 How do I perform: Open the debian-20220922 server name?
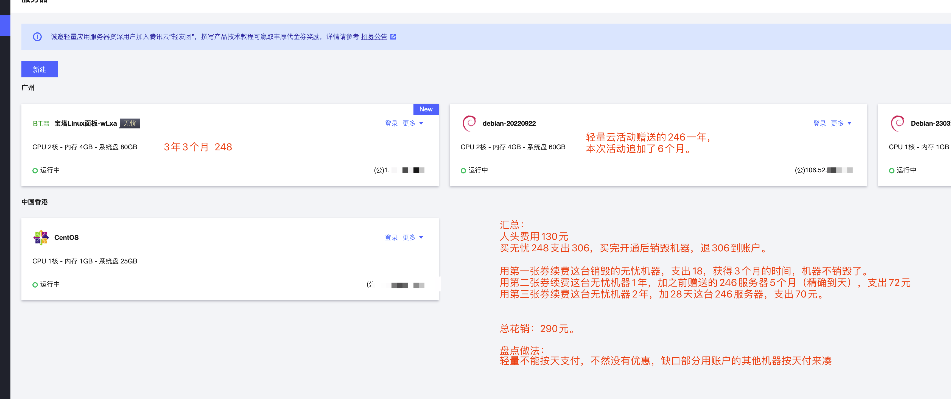pos(509,123)
